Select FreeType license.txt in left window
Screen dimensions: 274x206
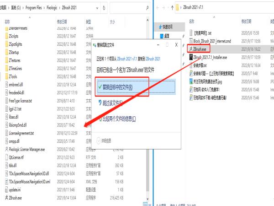pyautogui.click(x=20, y=101)
